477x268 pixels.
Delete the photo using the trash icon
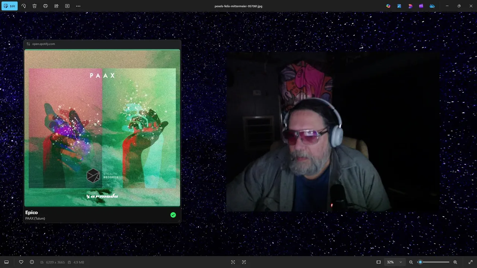[x=34, y=6]
